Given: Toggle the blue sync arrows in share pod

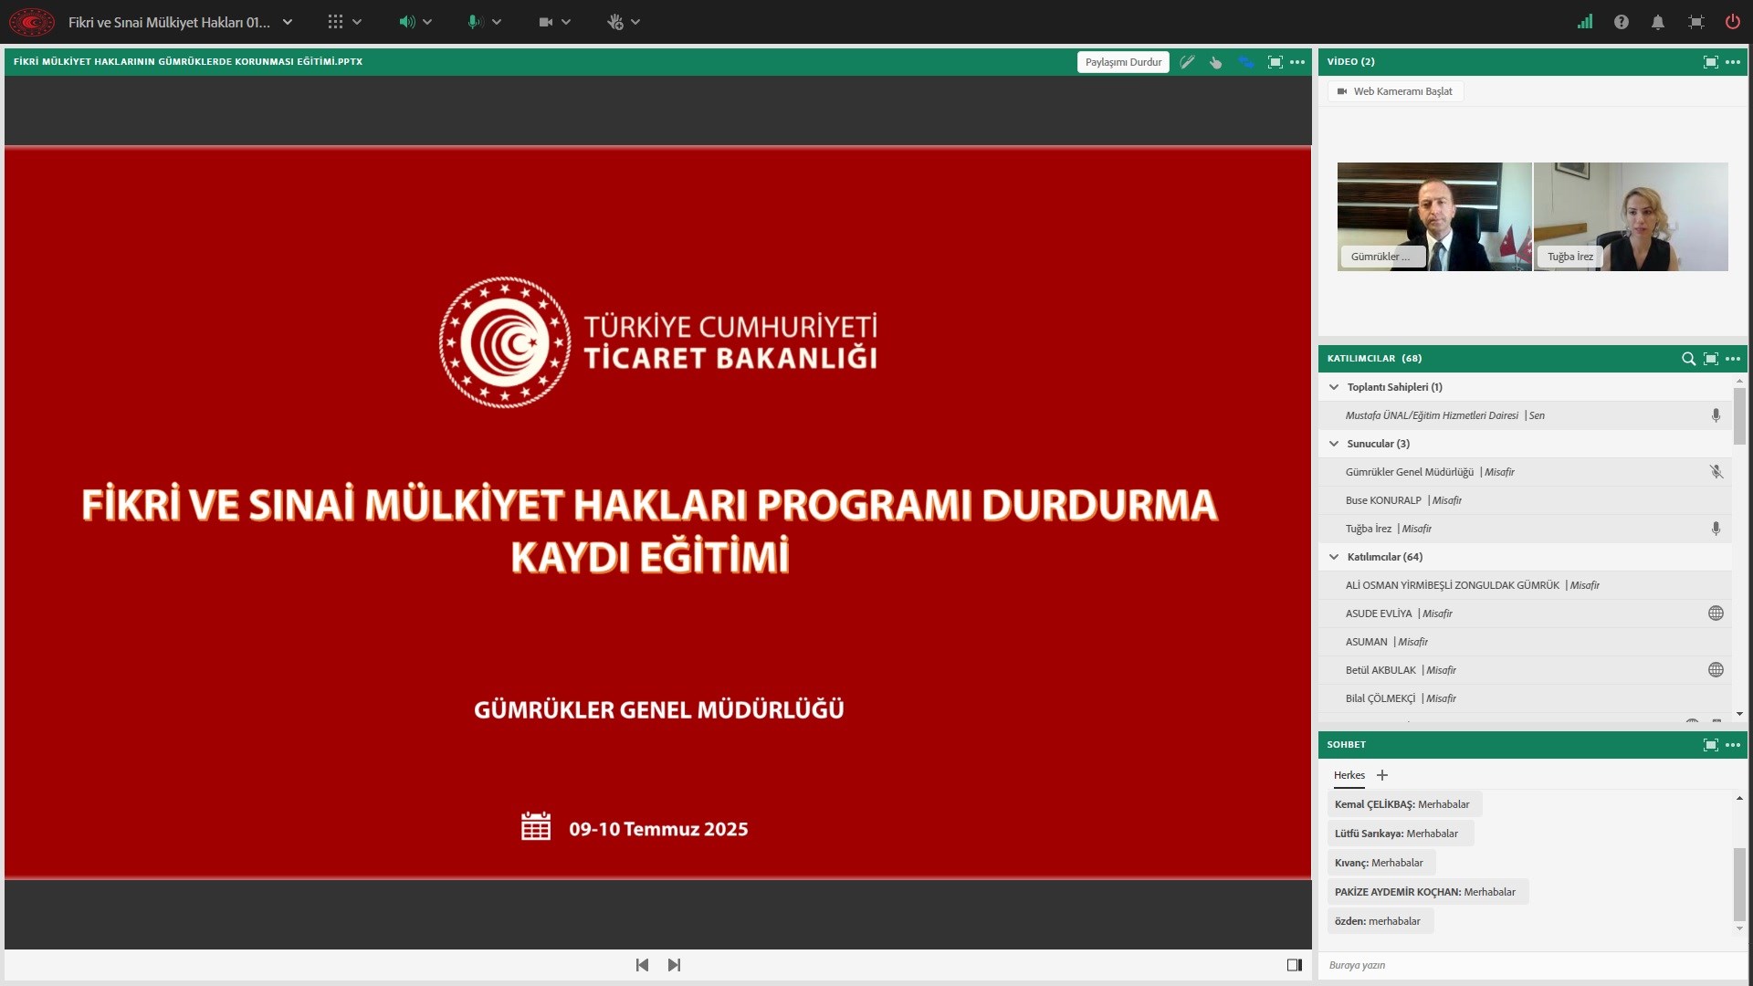Looking at the screenshot, I should pyautogui.click(x=1245, y=62).
